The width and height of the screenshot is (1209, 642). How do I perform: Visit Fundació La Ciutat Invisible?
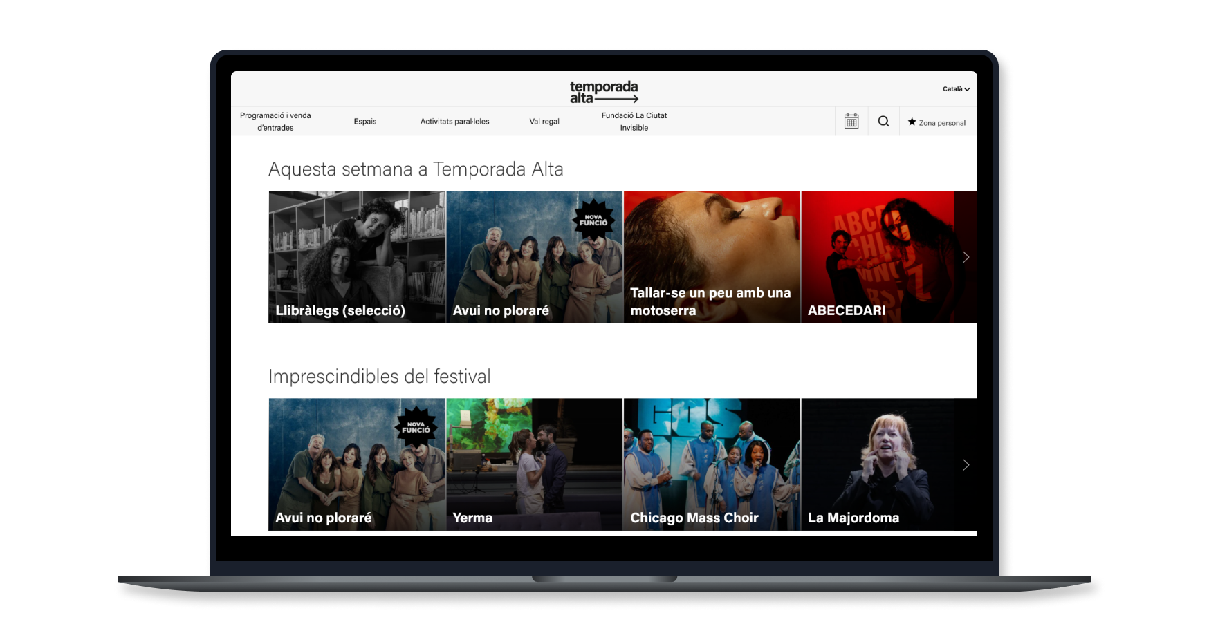pyautogui.click(x=634, y=122)
